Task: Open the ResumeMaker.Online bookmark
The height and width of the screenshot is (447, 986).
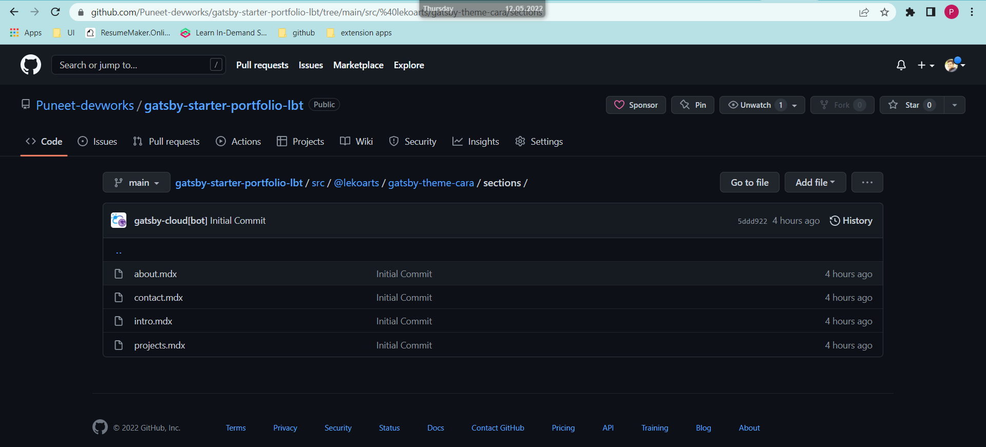Action: (x=128, y=33)
